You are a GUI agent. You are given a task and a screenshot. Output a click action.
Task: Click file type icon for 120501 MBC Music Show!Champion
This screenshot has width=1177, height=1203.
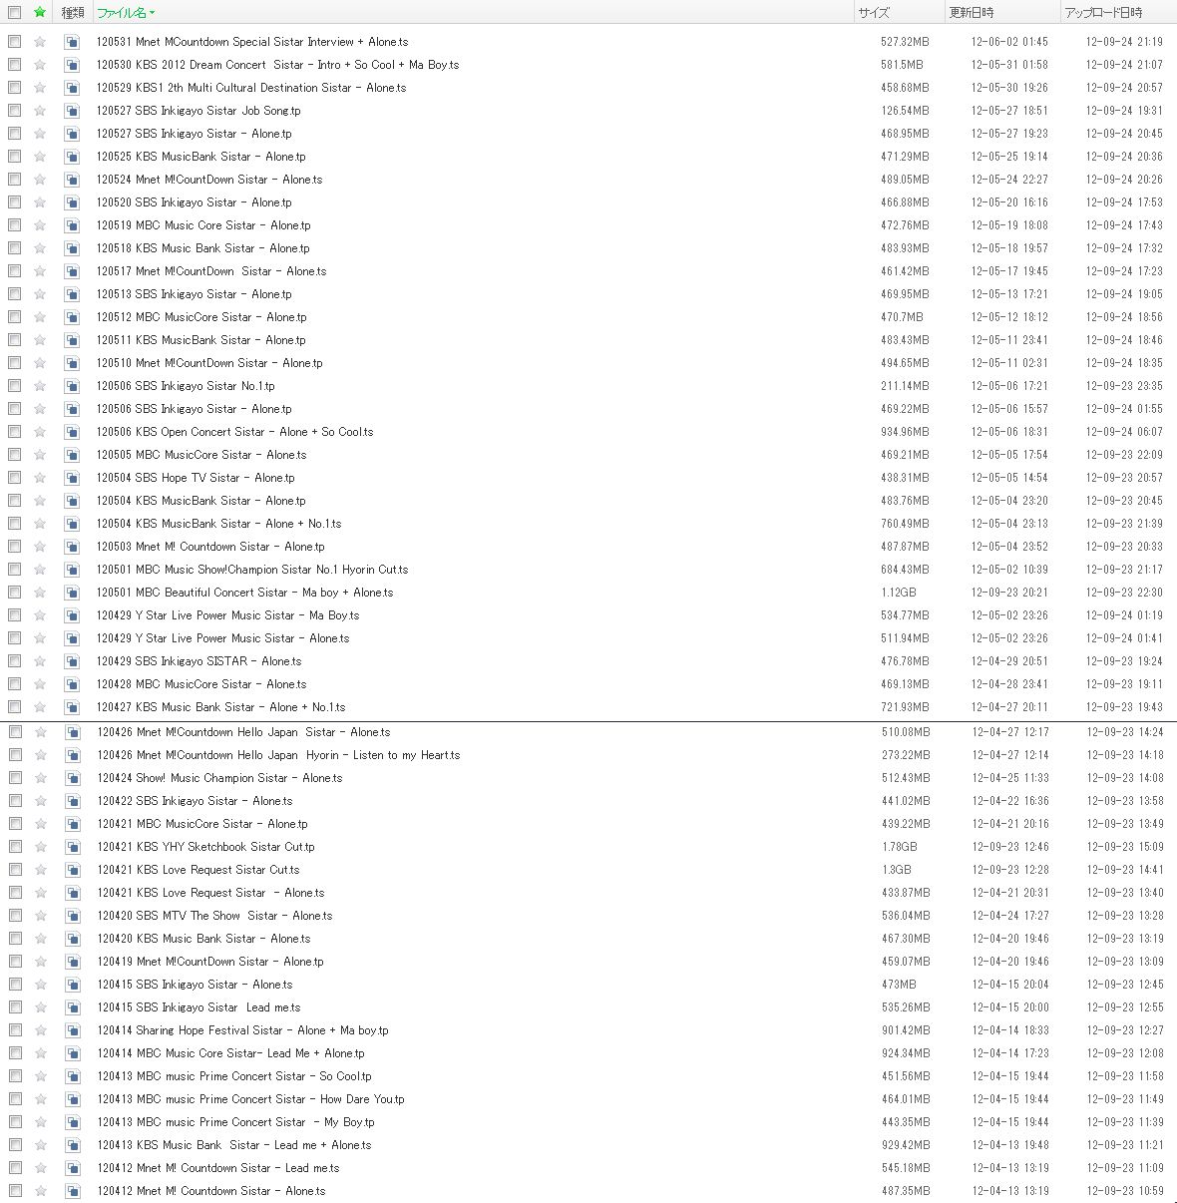[x=72, y=570]
